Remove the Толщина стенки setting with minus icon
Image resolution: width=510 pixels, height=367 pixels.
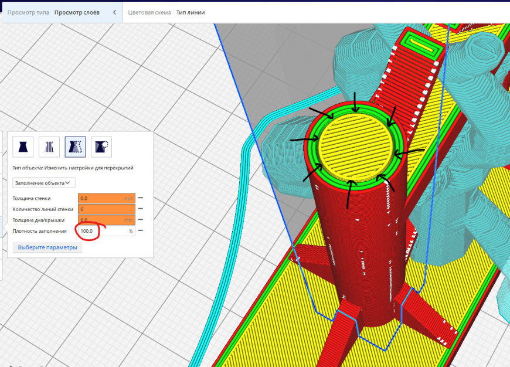141,198
